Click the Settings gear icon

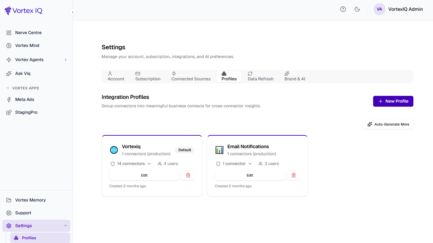(x=9, y=226)
